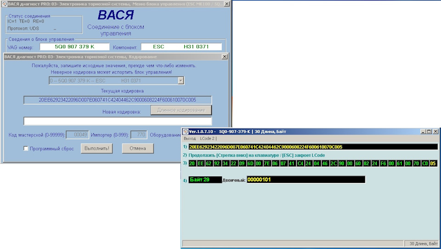Select byte cell EE in the byte row

201,164
